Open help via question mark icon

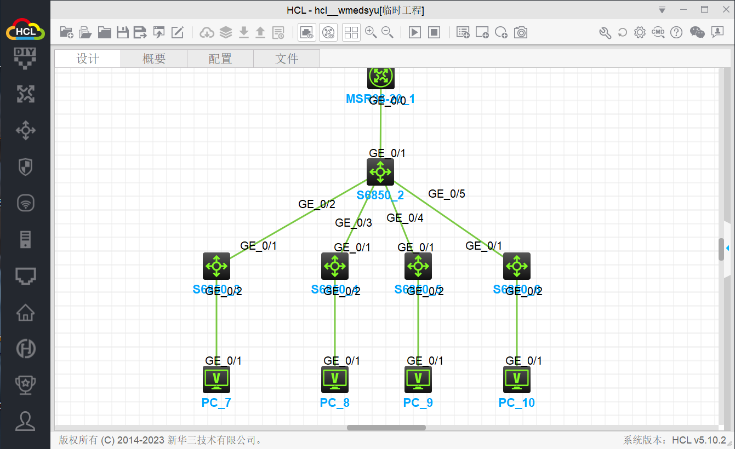point(676,32)
